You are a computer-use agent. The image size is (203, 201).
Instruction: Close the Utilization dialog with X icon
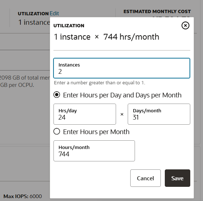click(x=186, y=25)
